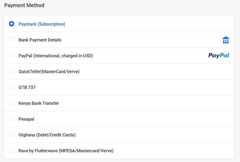Select the Paystack (Subscription) radio button
Screen dimensions: 240x162
tap(11, 24)
